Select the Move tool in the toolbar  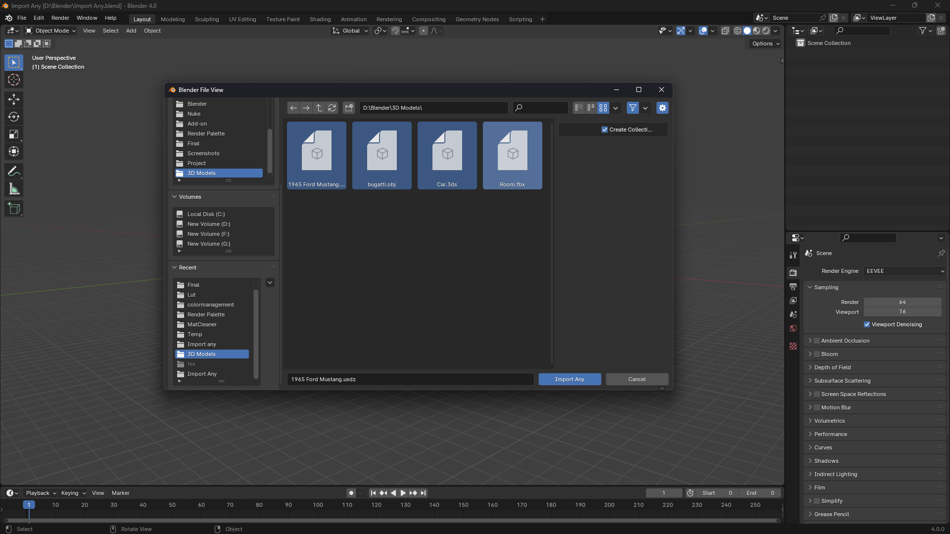coord(13,99)
